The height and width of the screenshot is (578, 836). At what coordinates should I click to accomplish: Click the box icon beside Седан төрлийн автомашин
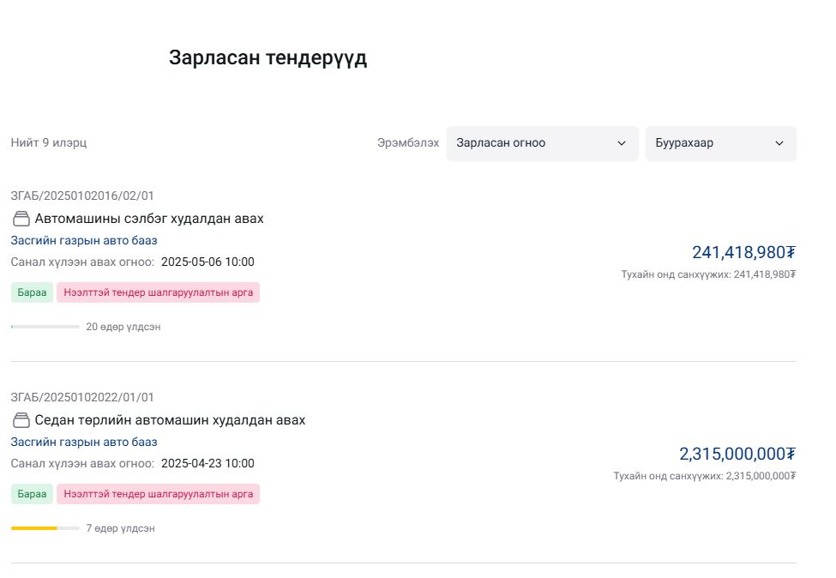pyautogui.click(x=21, y=420)
